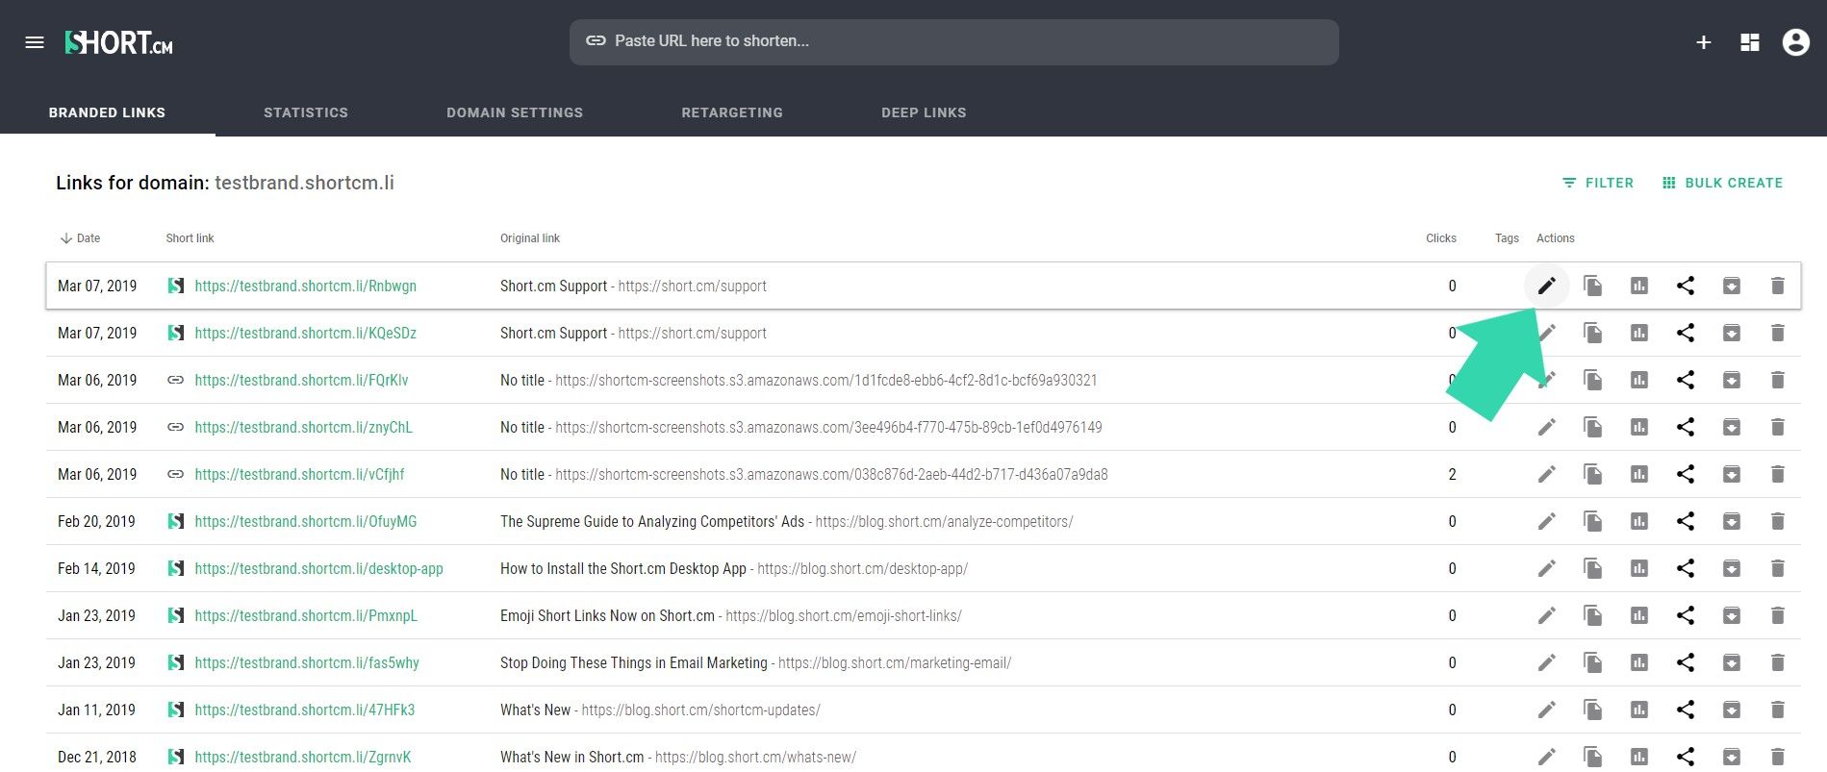The height and width of the screenshot is (772, 1827).
Task: Open the Filter options
Action: [x=1598, y=183]
